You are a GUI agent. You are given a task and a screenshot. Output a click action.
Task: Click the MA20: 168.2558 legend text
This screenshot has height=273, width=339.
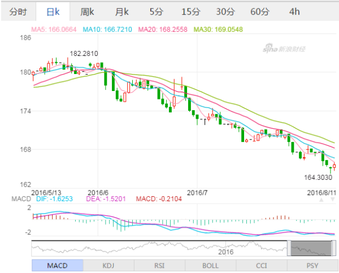[163, 29]
